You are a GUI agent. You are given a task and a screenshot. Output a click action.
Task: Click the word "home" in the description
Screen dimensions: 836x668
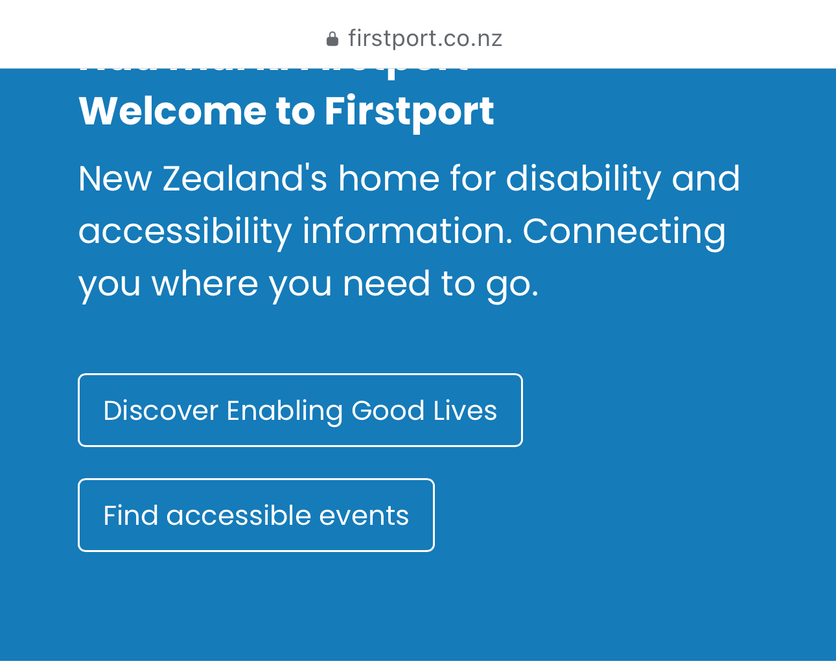(389, 178)
